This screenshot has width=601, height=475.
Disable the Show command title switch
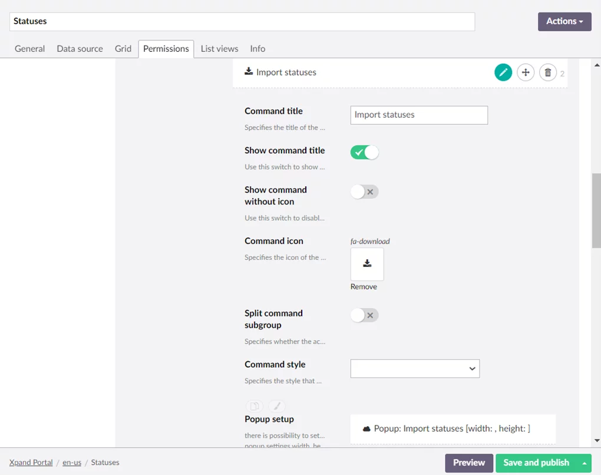[x=364, y=152]
